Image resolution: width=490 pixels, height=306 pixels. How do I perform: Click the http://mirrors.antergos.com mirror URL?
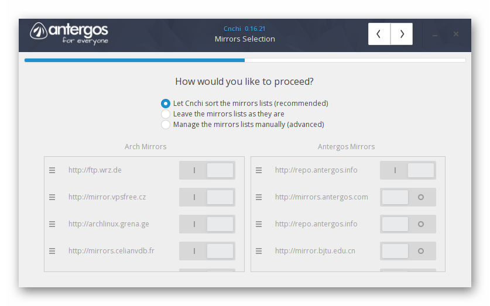point(321,197)
